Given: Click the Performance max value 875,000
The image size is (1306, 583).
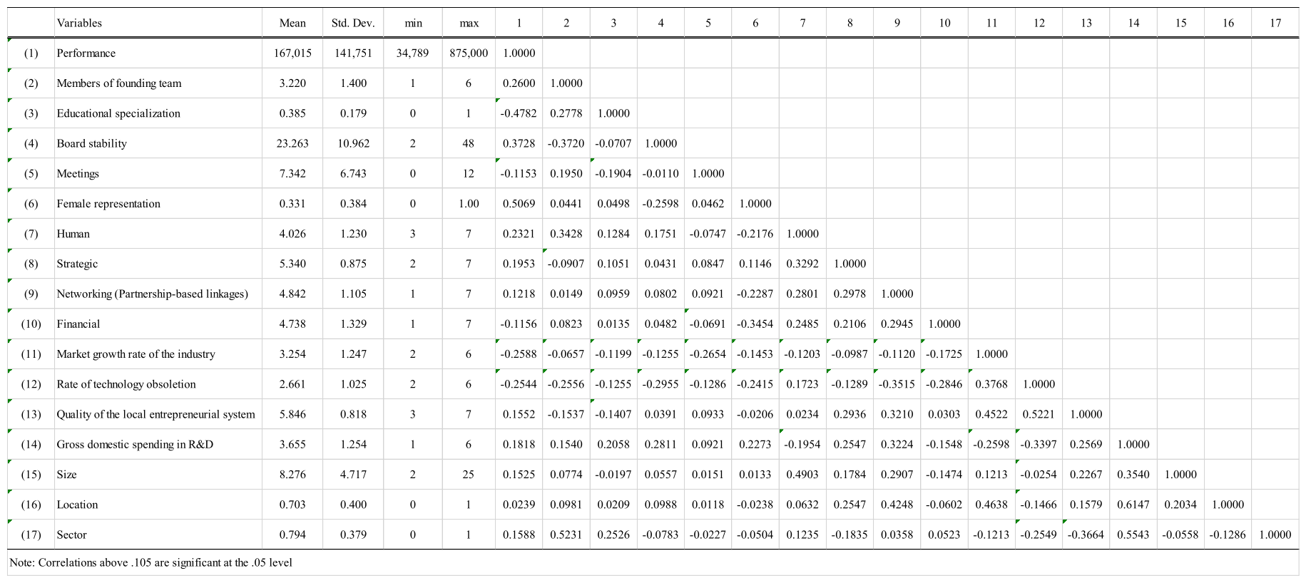Looking at the screenshot, I should (x=469, y=53).
